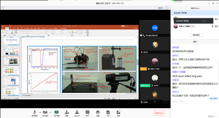Expand more participant tiles with down chevron
The image size is (219, 118).
pos(155,102)
